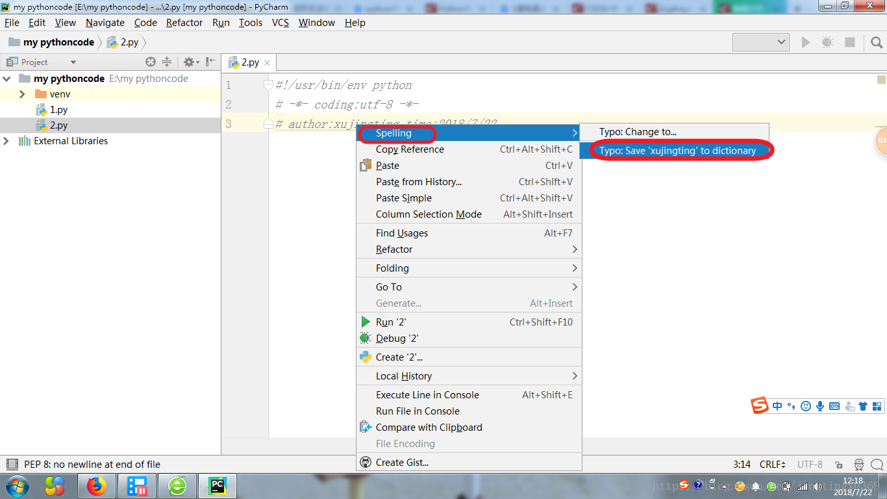Image resolution: width=887 pixels, height=499 pixels.
Task: Click the Paste clipboard icon in context menu
Action: (366, 166)
